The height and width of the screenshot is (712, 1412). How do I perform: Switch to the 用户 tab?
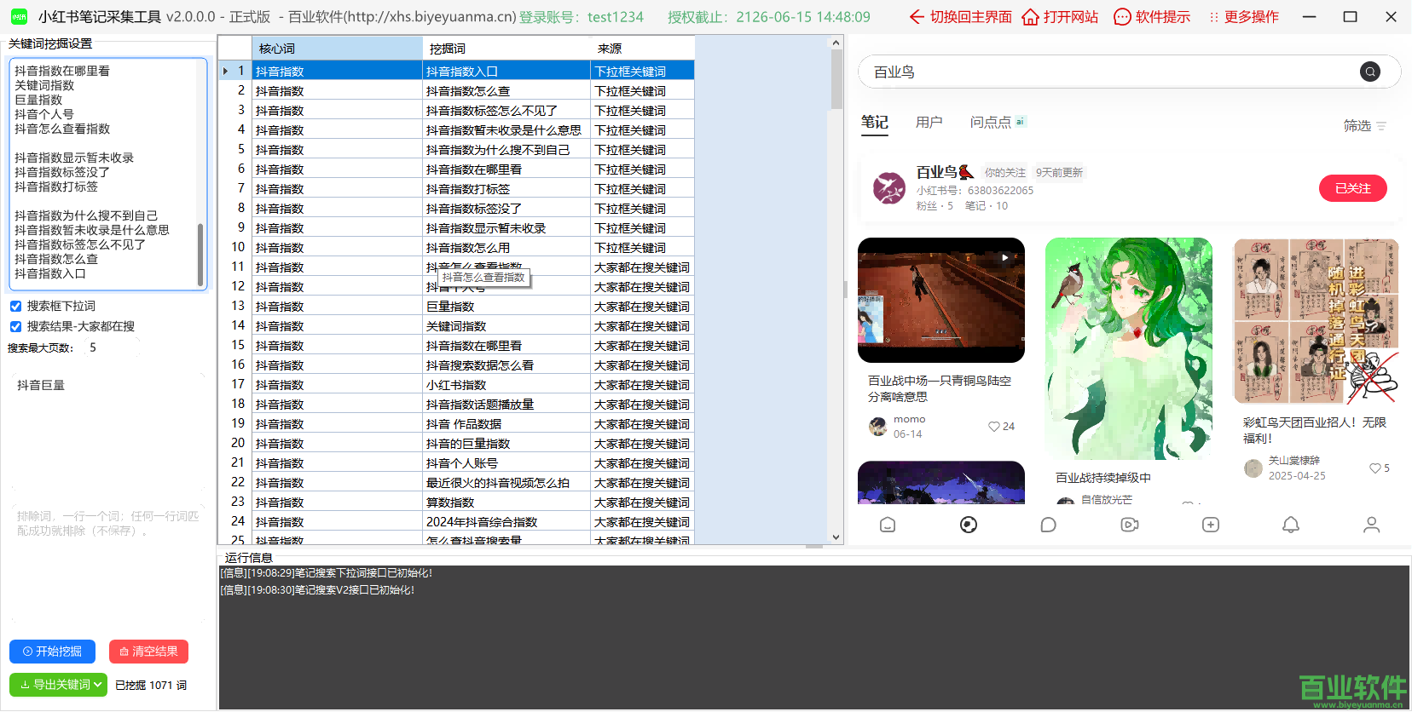[x=929, y=123]
